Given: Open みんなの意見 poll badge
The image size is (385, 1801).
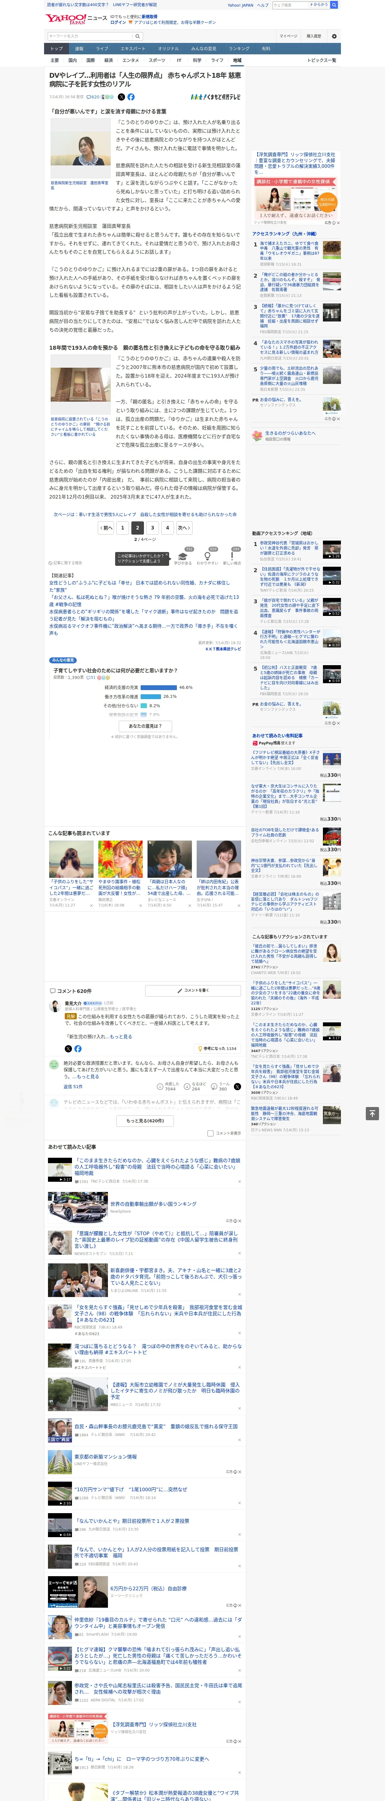Looking at the screenshot, I should (63, 660).
